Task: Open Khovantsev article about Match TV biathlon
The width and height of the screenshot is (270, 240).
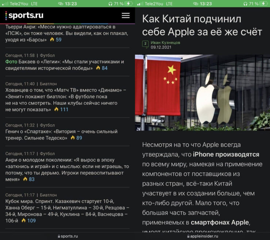Action: (66, 100)
